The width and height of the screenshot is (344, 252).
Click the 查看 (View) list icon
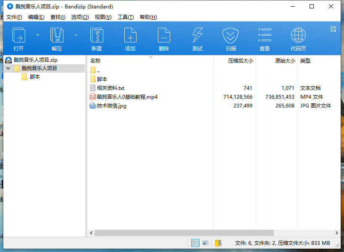click(265, 35)
